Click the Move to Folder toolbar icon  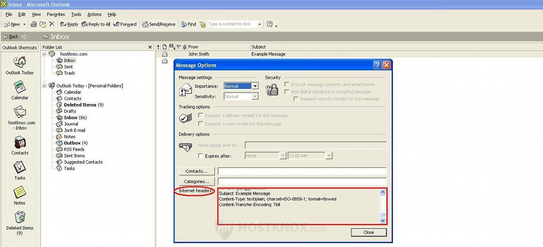click(43, 24)
